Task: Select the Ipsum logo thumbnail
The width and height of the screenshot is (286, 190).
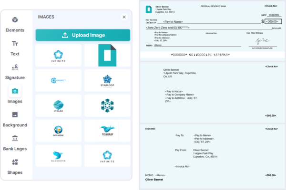Action: coord(58,105)
